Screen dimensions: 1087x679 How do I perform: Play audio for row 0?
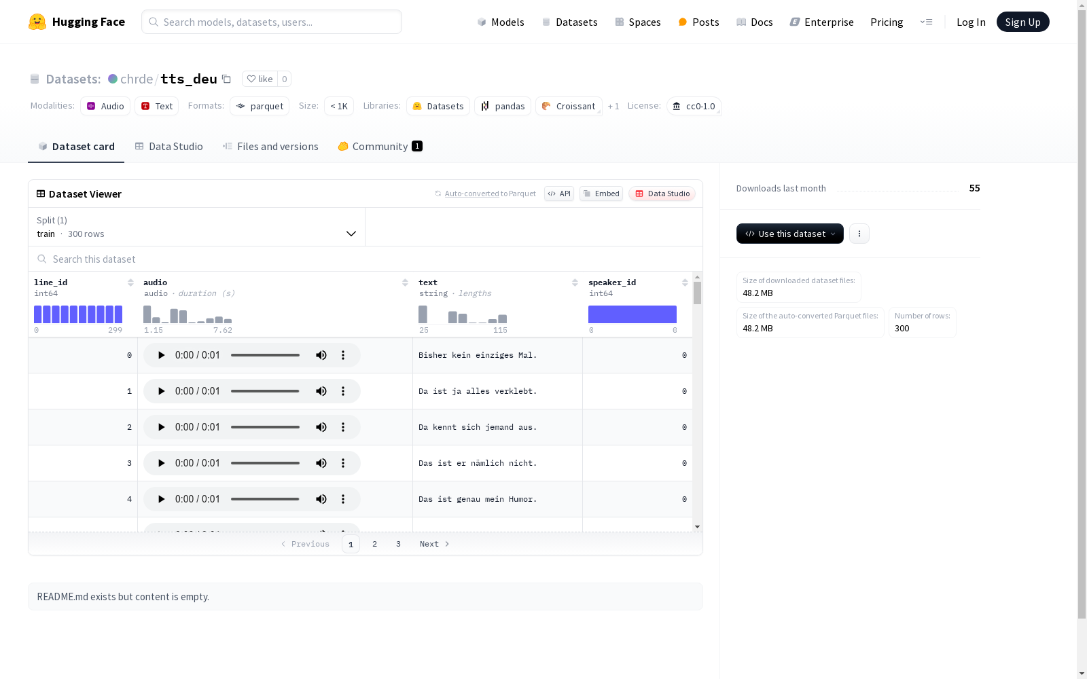(x=161, y=355)
